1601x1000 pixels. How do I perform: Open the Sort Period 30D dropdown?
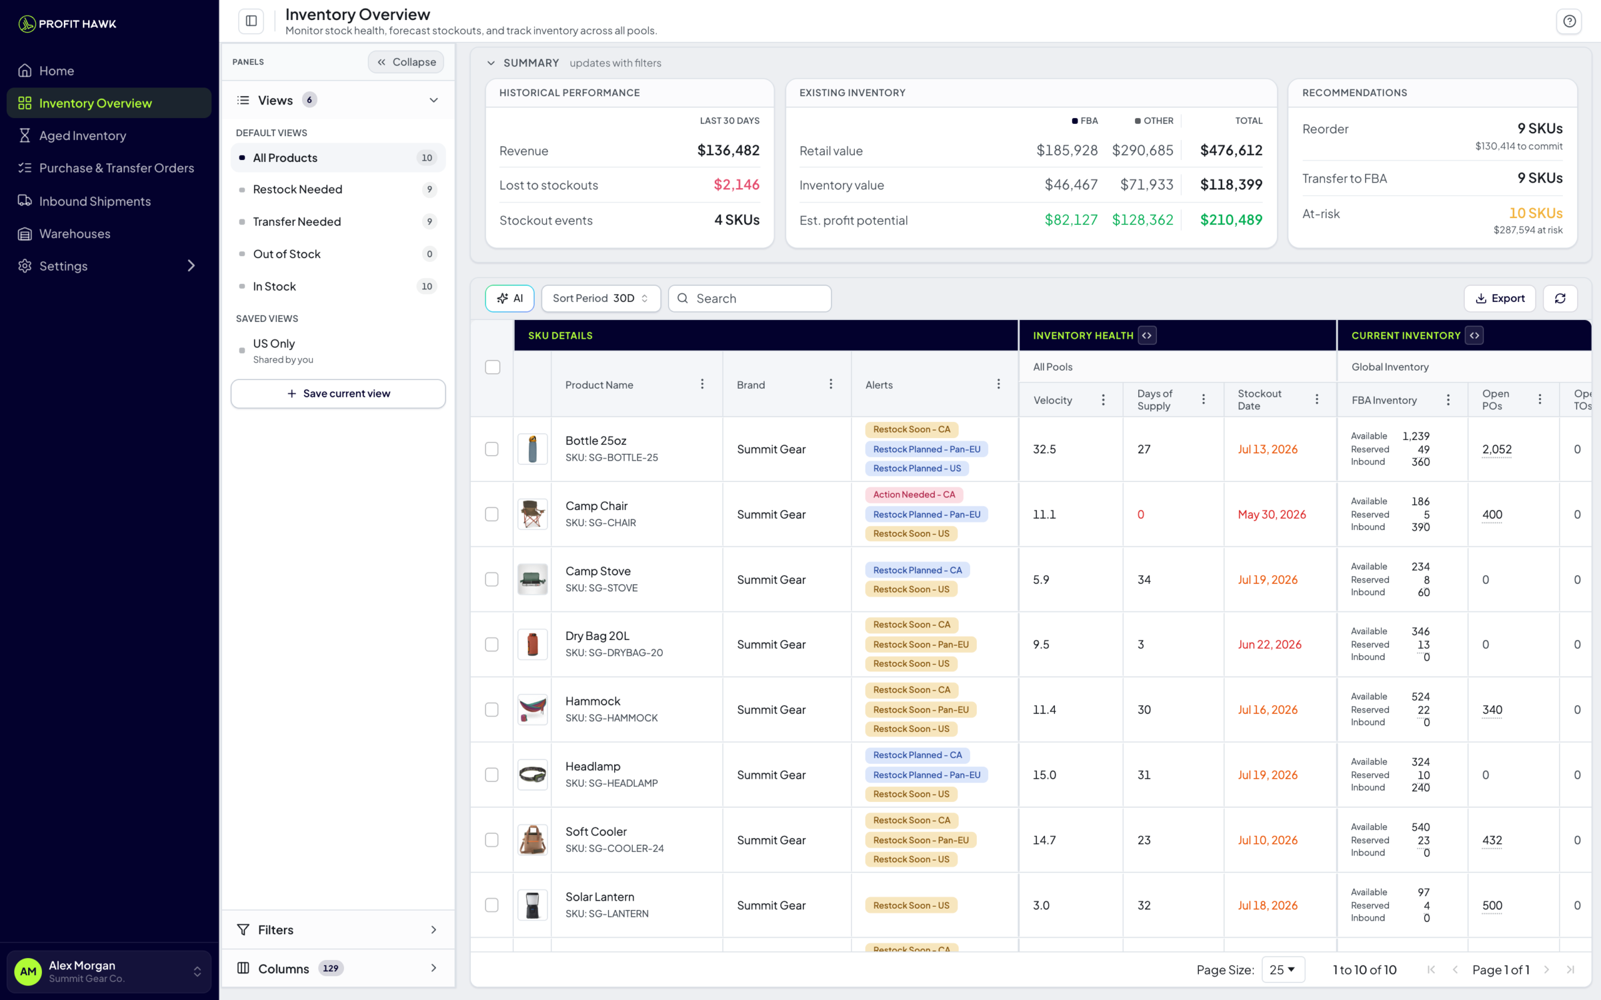tap(601, 298)
